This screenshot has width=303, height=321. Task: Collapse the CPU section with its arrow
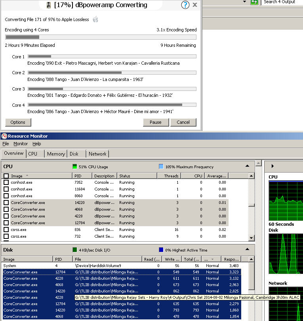pyautogui.click(x=247, y=166)
